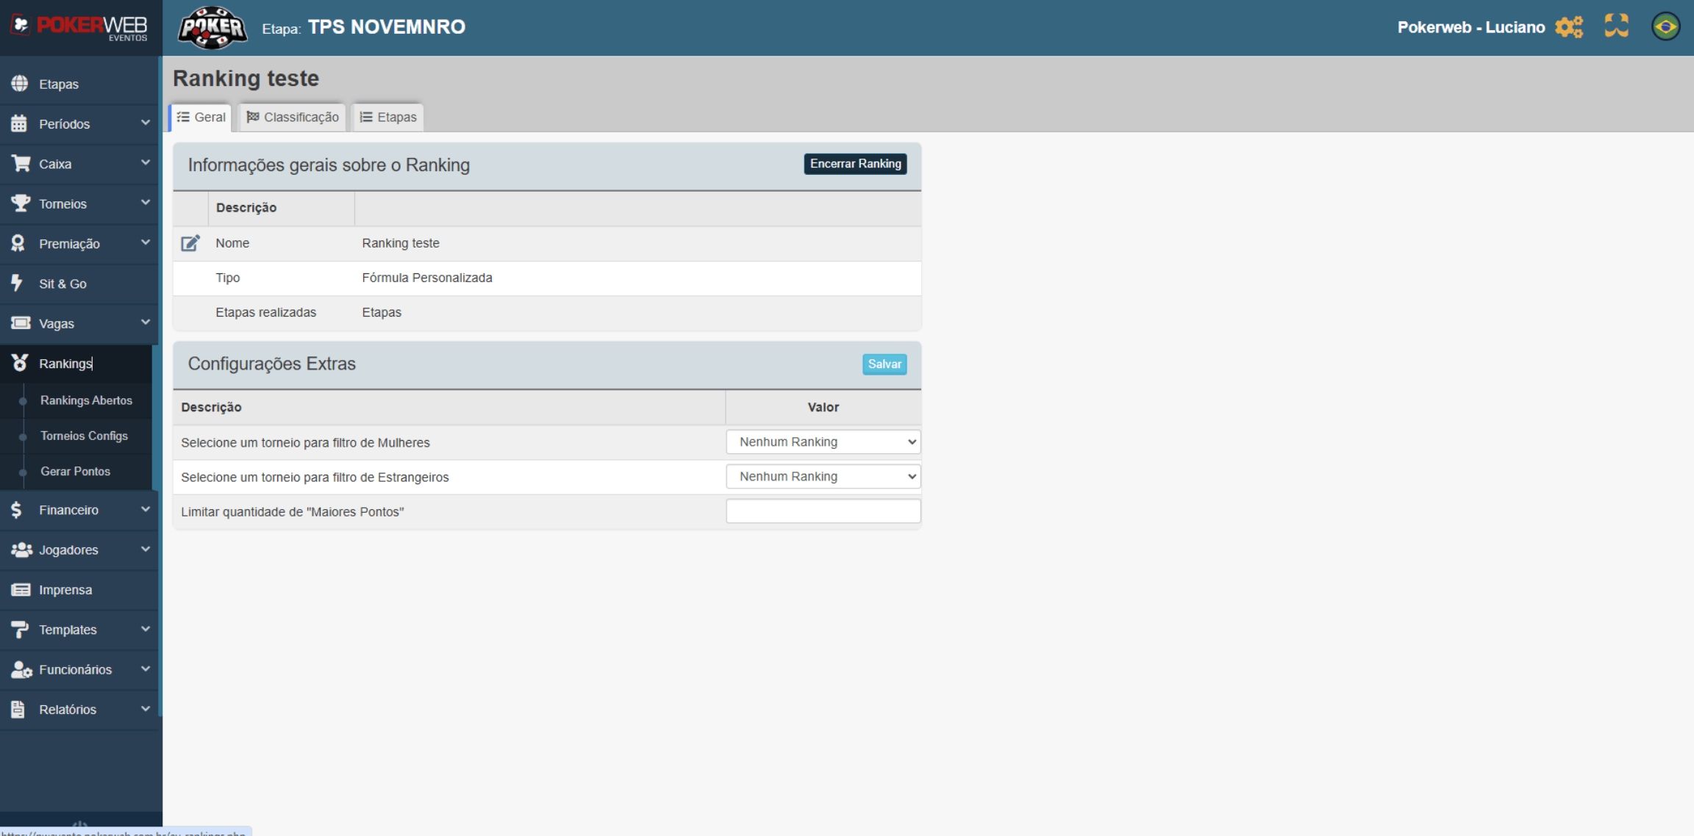
Task: Click the Maiores Pontos limit input field
Action: click(823, 511)
